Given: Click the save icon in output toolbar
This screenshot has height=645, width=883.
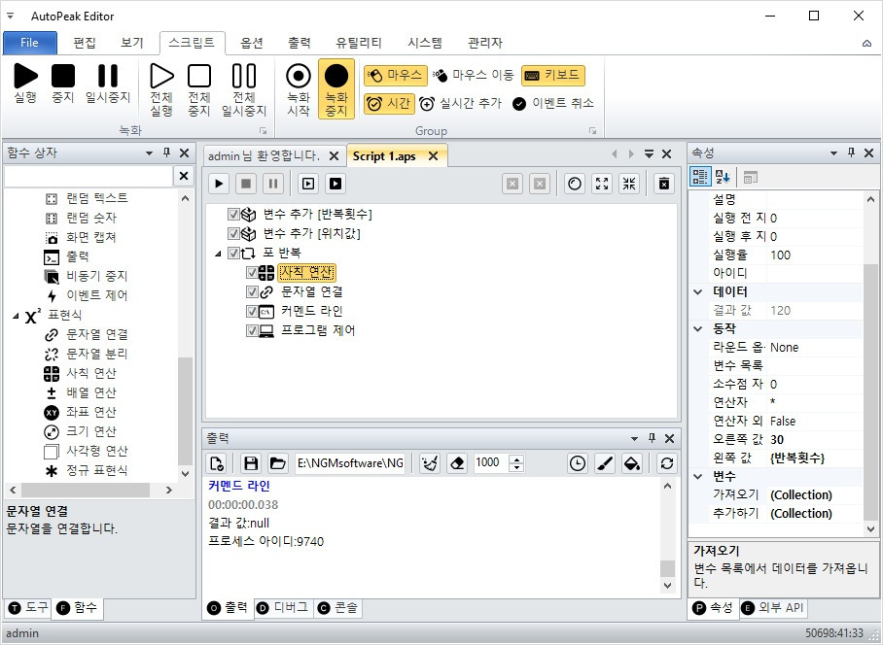Looking at the screenshot, I should pyautogui.click(x=251, y=463).
